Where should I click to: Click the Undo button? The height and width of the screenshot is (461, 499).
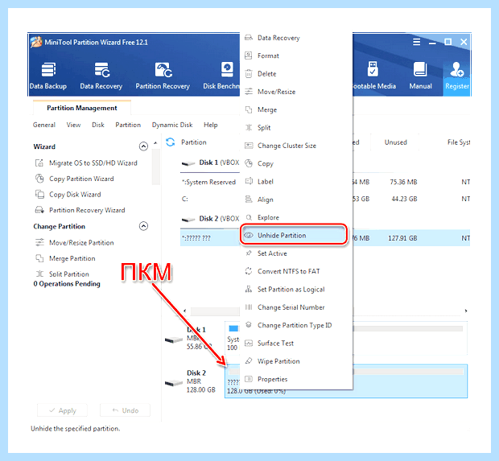click(125, 410)
